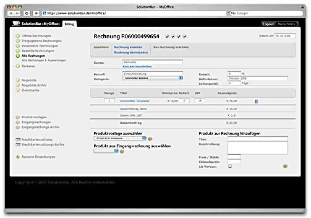Image resolution: width=311 pixels, height=218 pixels.
Task: Click the package icon beside Produktvorlage dropdown
Action: [150, 138]
